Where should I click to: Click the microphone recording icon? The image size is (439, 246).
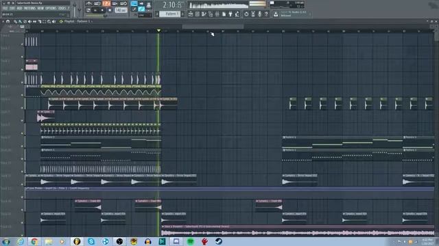pos(260,14)
